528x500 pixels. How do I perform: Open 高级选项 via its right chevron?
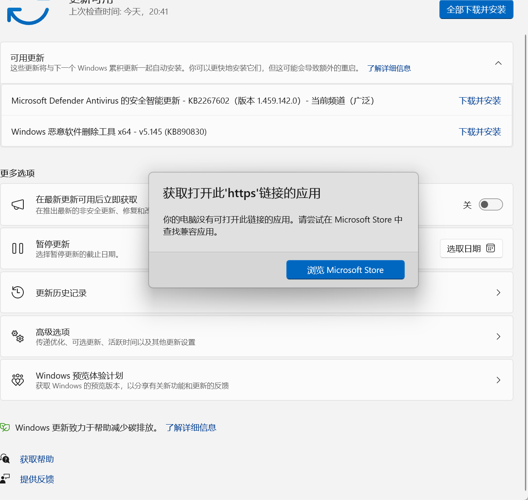pos(498,336)
